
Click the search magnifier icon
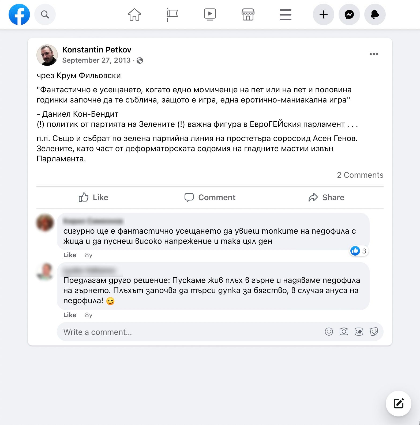(45, 14)
